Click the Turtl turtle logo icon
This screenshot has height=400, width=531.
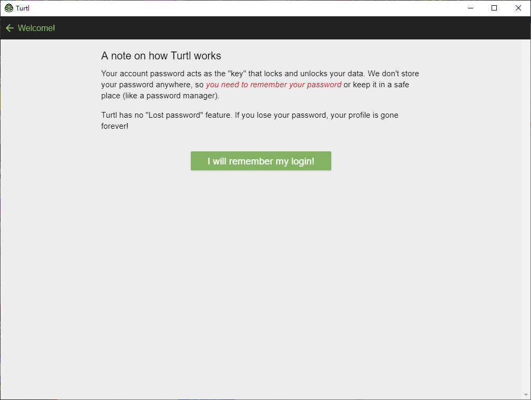tap(9, 8)
